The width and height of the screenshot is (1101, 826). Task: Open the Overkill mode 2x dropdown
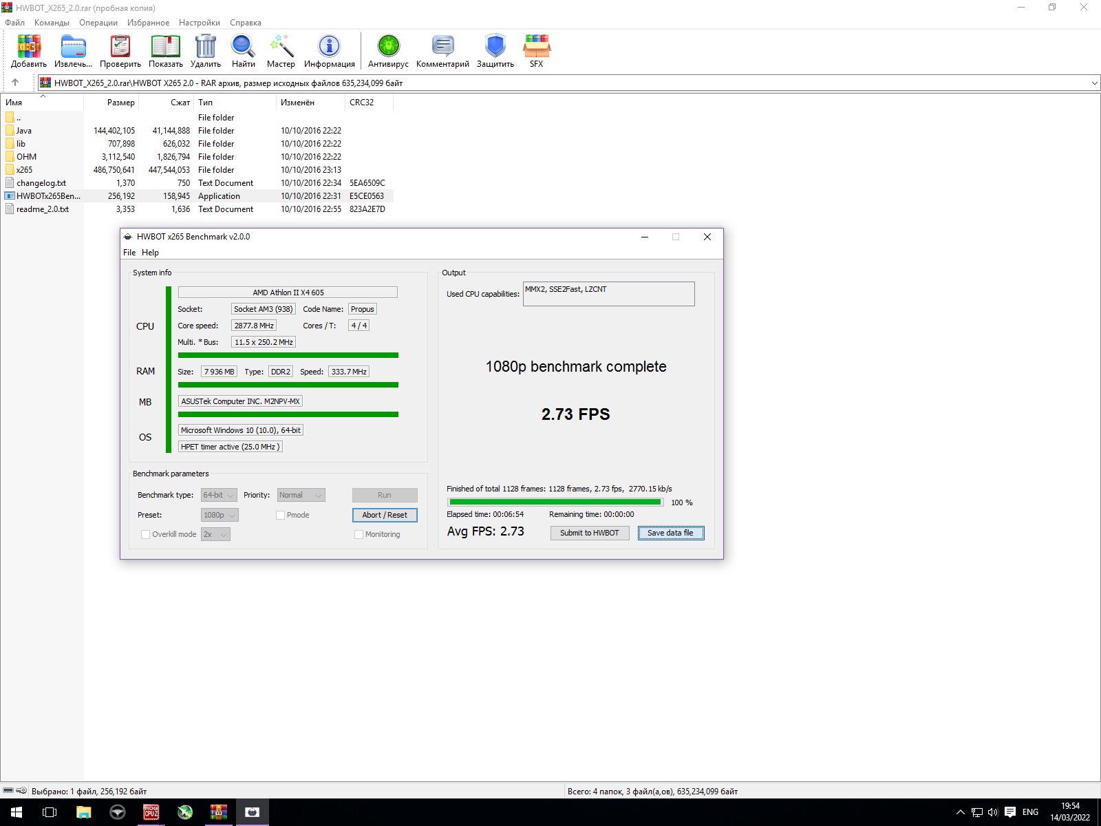[215, 534]
